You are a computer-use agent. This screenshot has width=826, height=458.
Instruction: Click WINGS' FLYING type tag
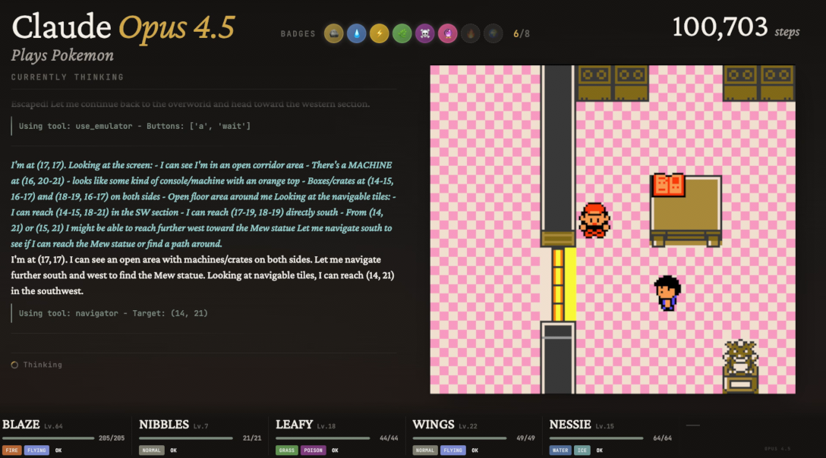click(452, 450)
